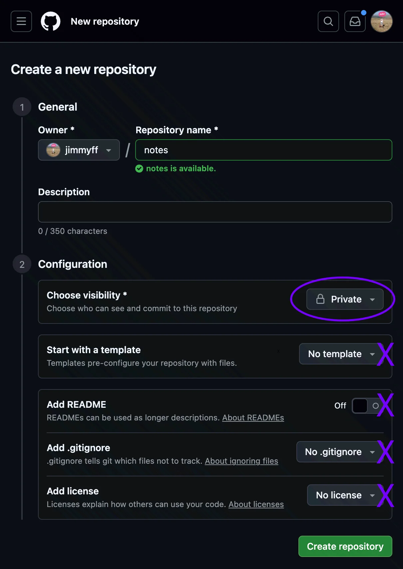Image resolution: width=403 pixels, height=569 pixels.
Task: Click the green checkmark beside availability message
Action: pyautogui.click(x=139, y=169)
